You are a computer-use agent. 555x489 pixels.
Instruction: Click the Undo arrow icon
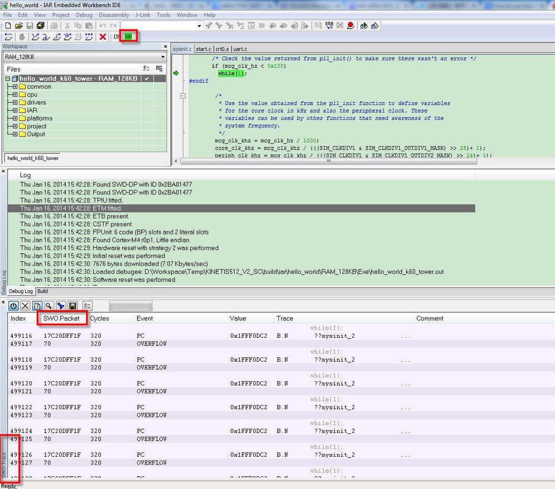tap(103, 26)
